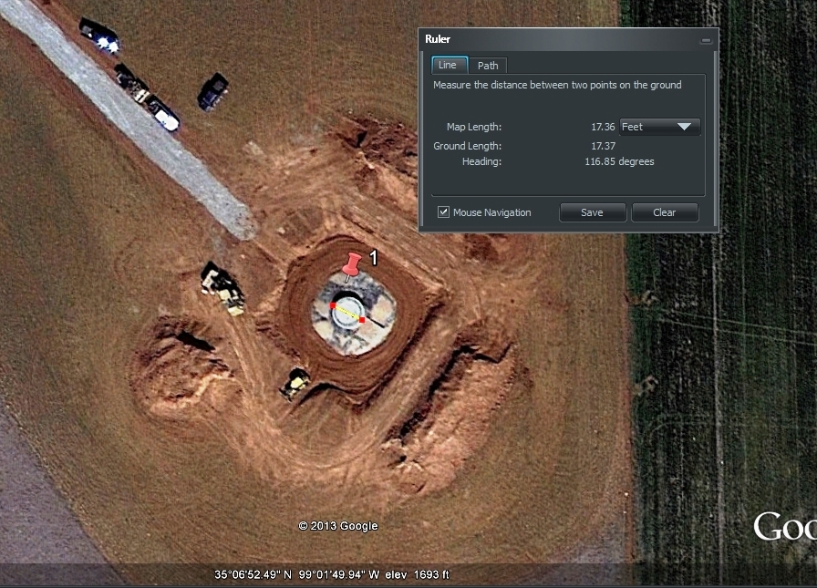This screenshot has width=817, height=588.
Task: Click the Clear button in Ruler
Action: (665, 212)
